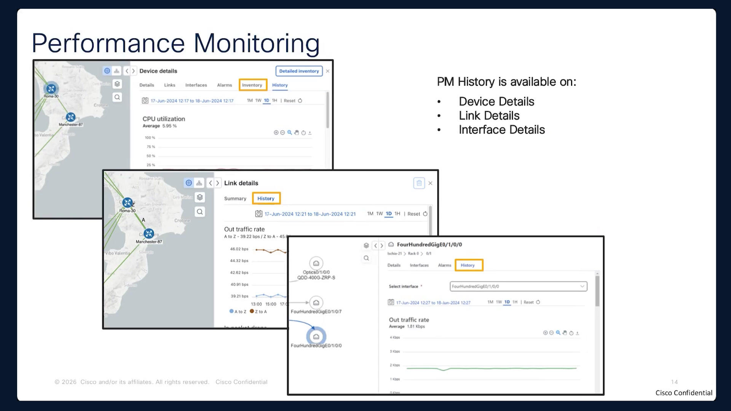Click the Manchester-87 router node in Link details map
Viewport: 731px width, 411px height.
tap(149, 234)
